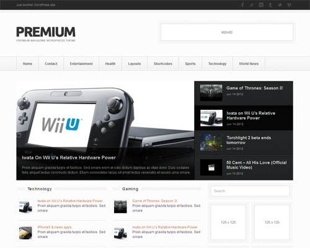310x248 pixels.
Task: Click "Premium Magazine WordPress Theme" subtitle text
Action: (x=46, y=40)
